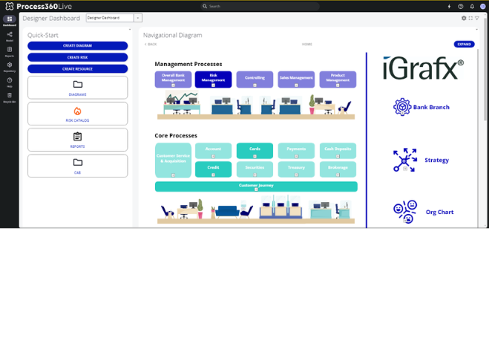
Task: Expand the Sales Management plus marker
Action: pos(296,86)
